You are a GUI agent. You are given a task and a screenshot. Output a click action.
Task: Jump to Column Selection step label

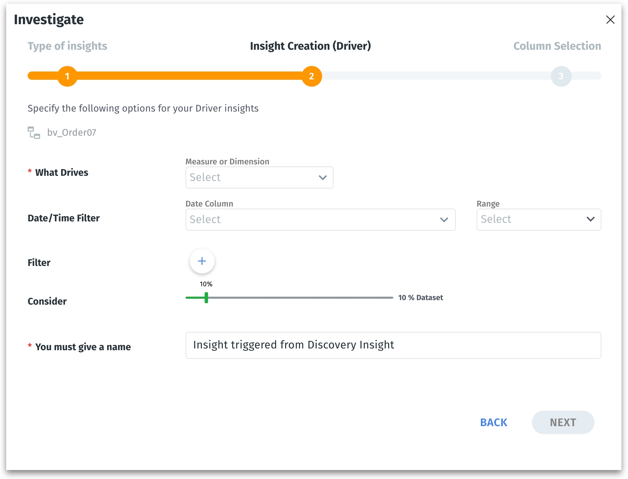557,46
